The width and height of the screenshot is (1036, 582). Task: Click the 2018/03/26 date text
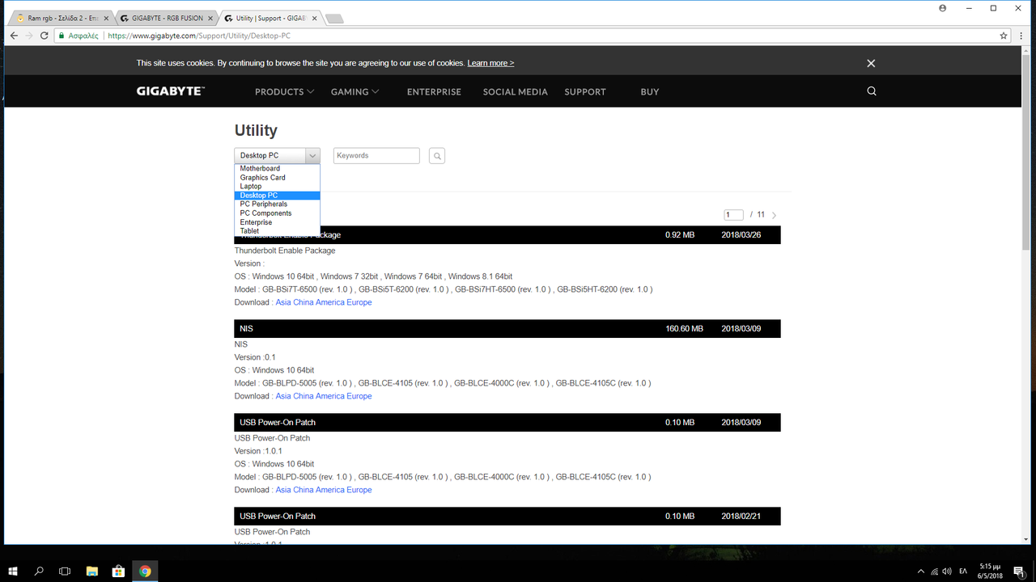point(741,235)
